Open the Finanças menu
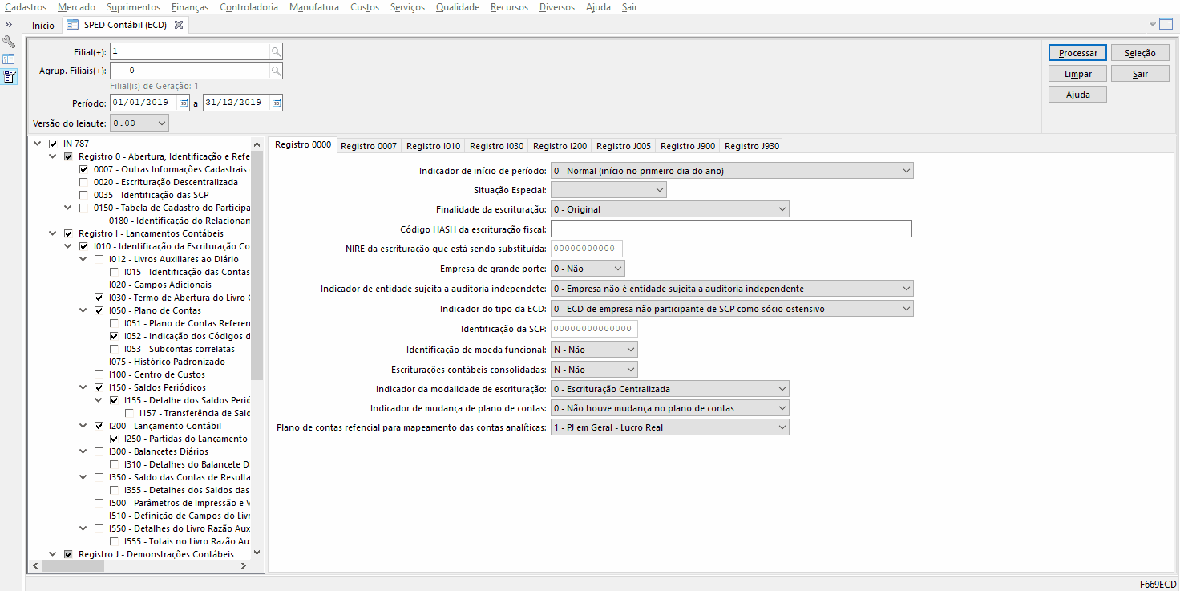Viewport: 1180px width, 591px height. coord(190,7)
